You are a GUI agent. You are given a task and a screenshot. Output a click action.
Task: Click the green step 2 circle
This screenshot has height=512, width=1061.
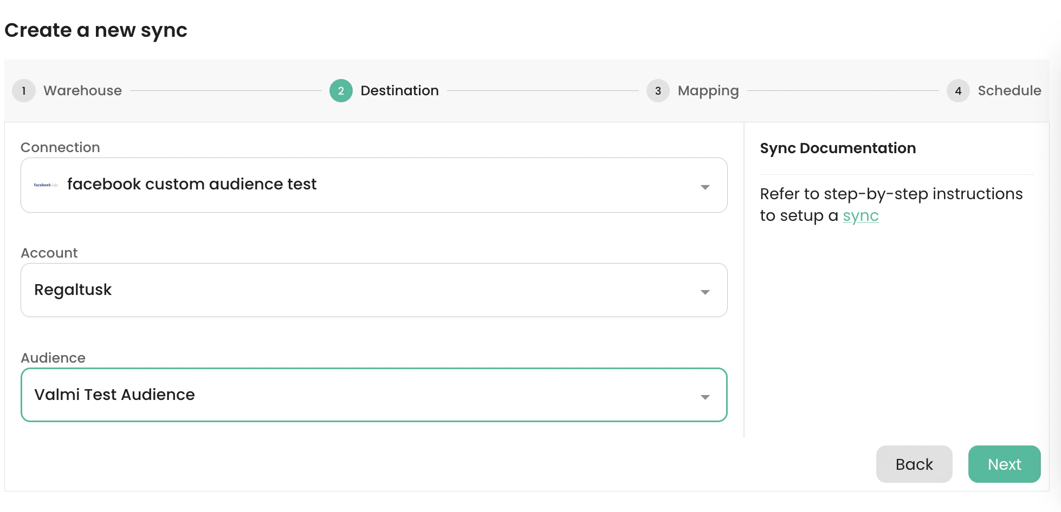[x=341, y=91]
